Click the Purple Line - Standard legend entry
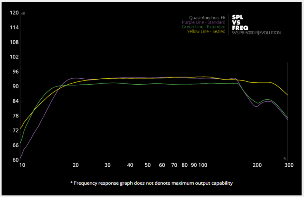304x197 pixels. point(203,22)
